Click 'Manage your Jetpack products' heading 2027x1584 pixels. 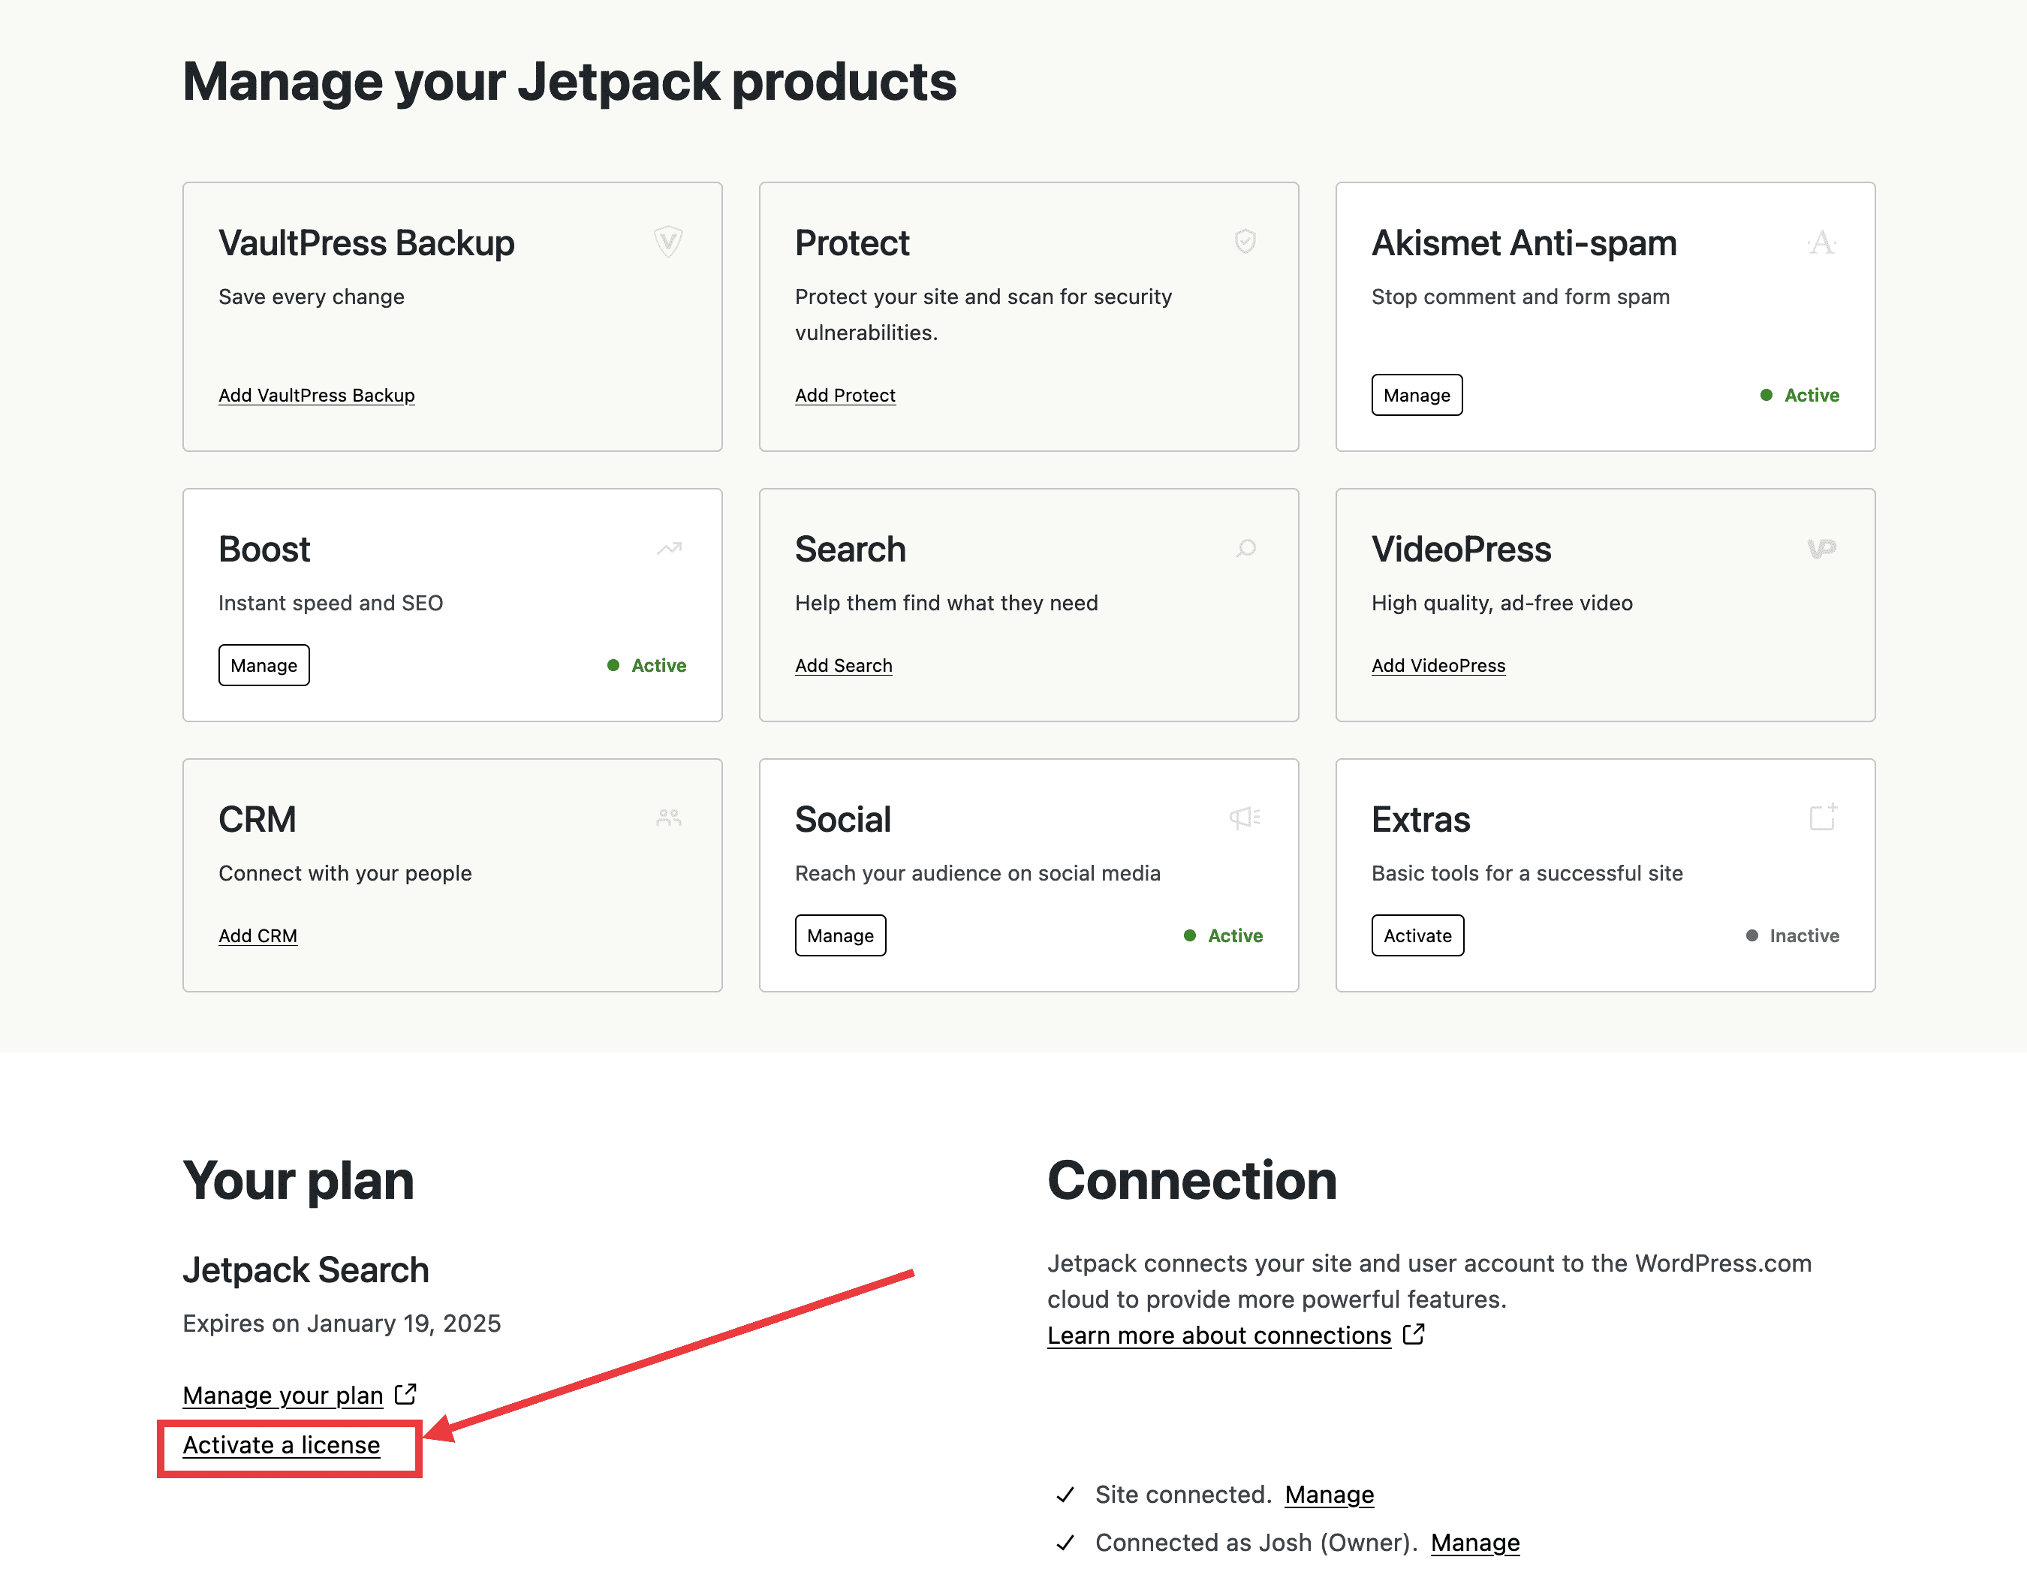569,83
